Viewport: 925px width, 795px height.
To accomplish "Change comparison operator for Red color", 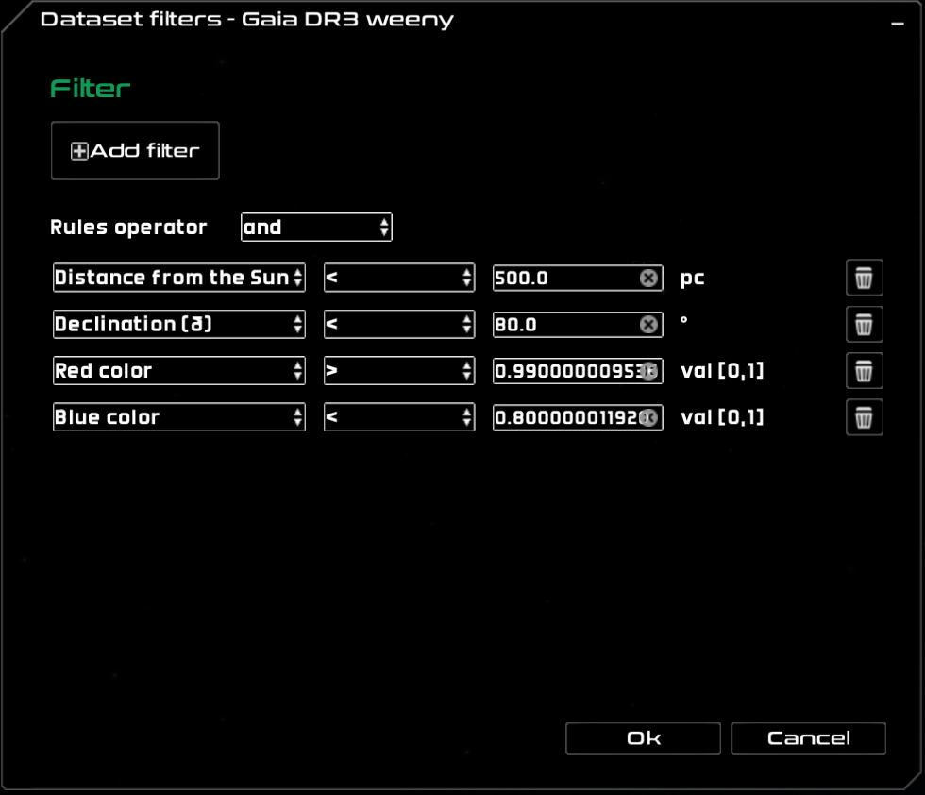I will (x=398, y=371).
